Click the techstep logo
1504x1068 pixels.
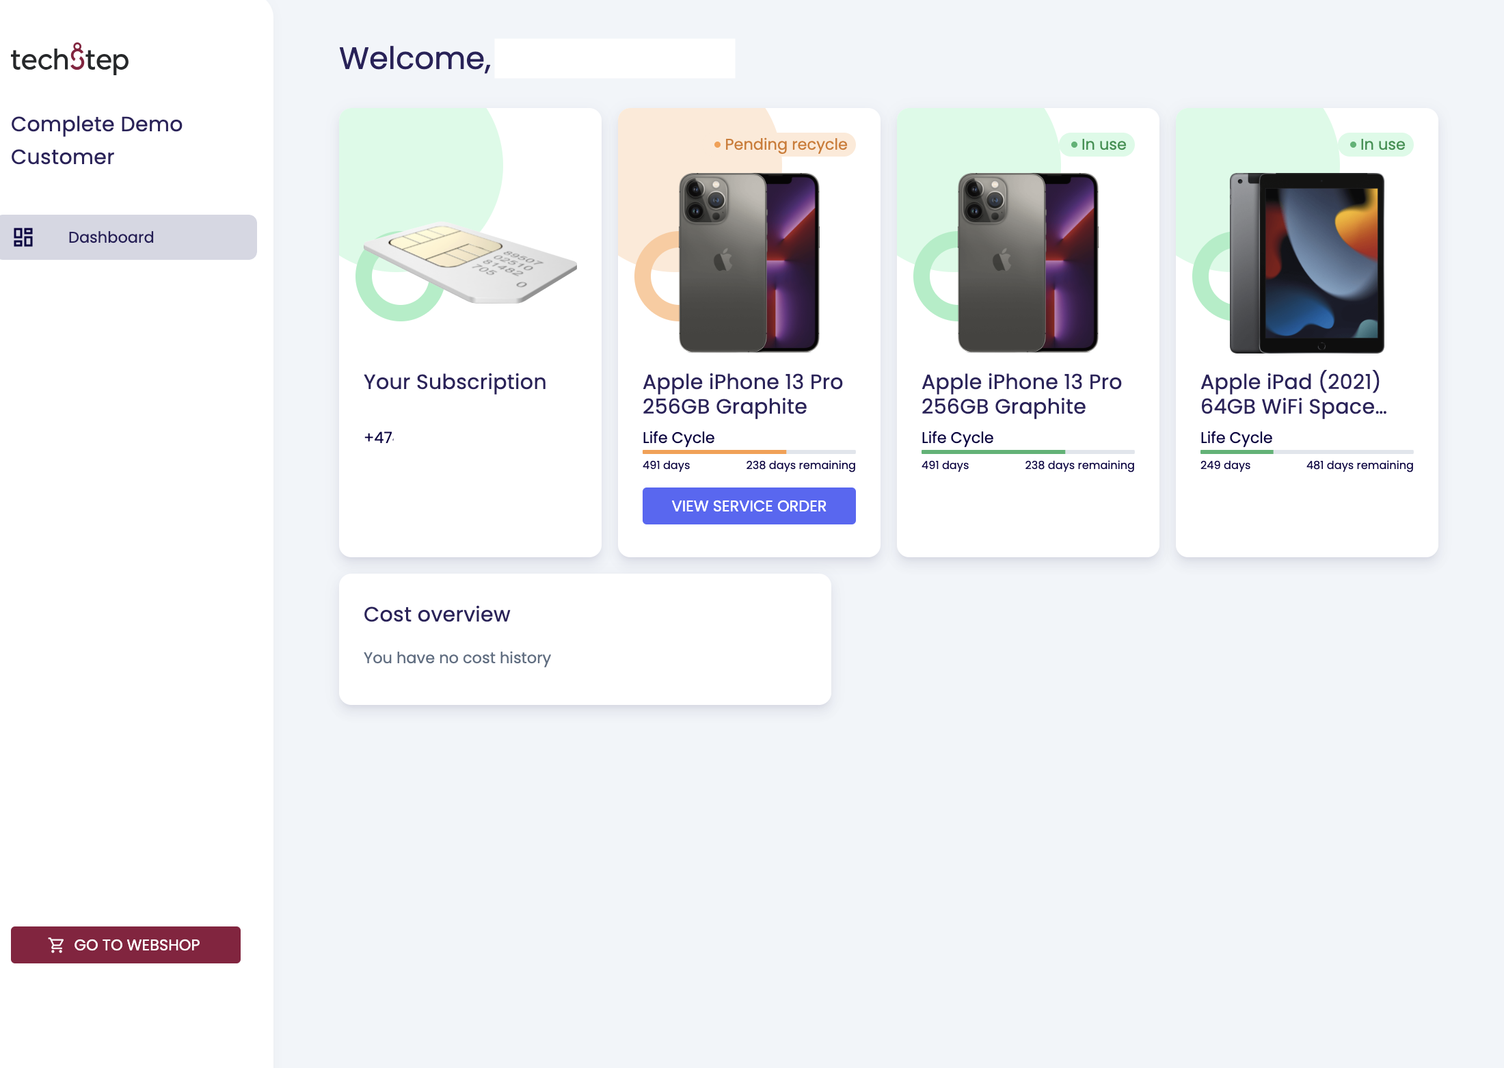69,59
